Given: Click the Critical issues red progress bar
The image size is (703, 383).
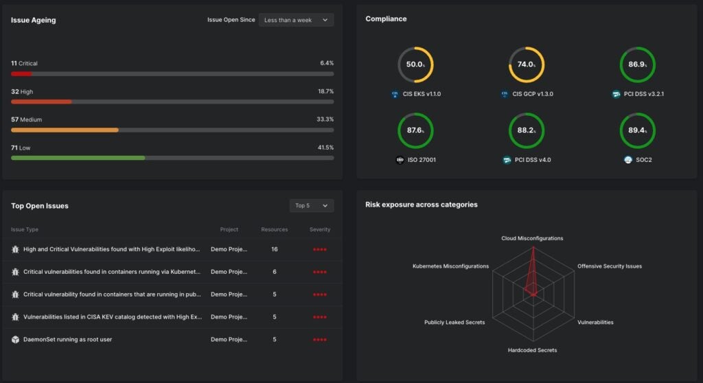Looking at the screenshot, I should pyautogui.click(x=21, y=73).
